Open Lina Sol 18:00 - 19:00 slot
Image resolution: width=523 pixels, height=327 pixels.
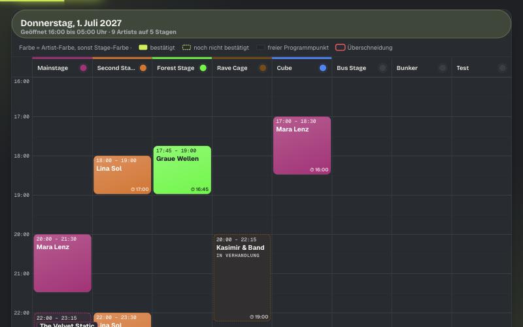[x=122, y=175]
